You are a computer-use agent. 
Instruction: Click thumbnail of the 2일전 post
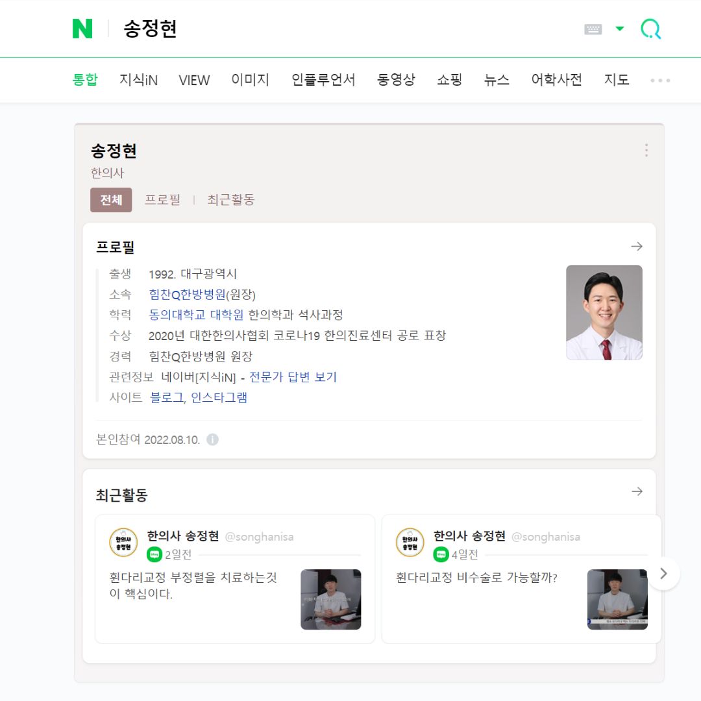tap(331, 599)
